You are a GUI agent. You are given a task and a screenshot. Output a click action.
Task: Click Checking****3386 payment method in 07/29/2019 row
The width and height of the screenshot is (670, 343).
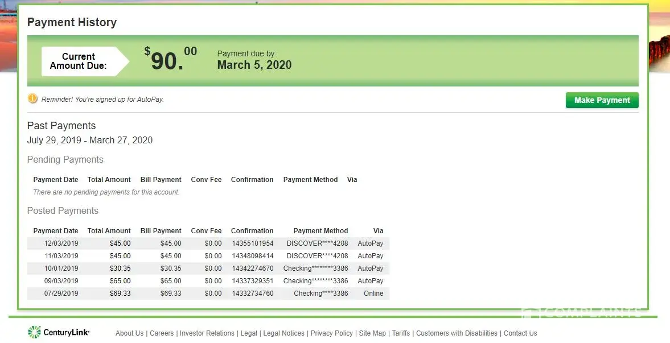tap(321, 294)
